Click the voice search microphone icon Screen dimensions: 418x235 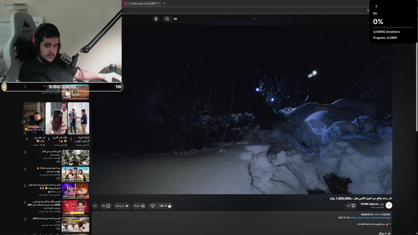click(156, 19)
